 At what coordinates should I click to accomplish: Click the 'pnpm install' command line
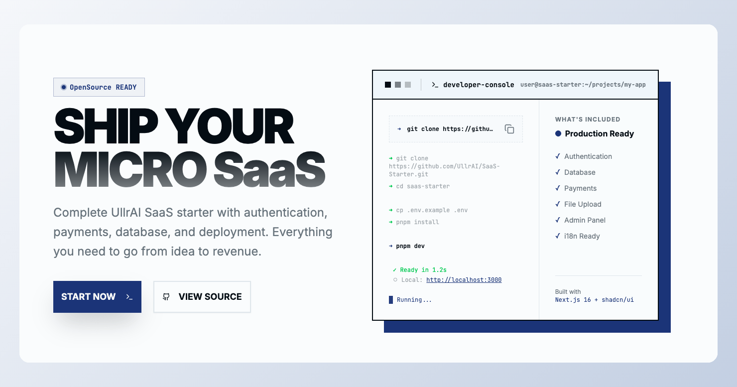pos(414,222)
